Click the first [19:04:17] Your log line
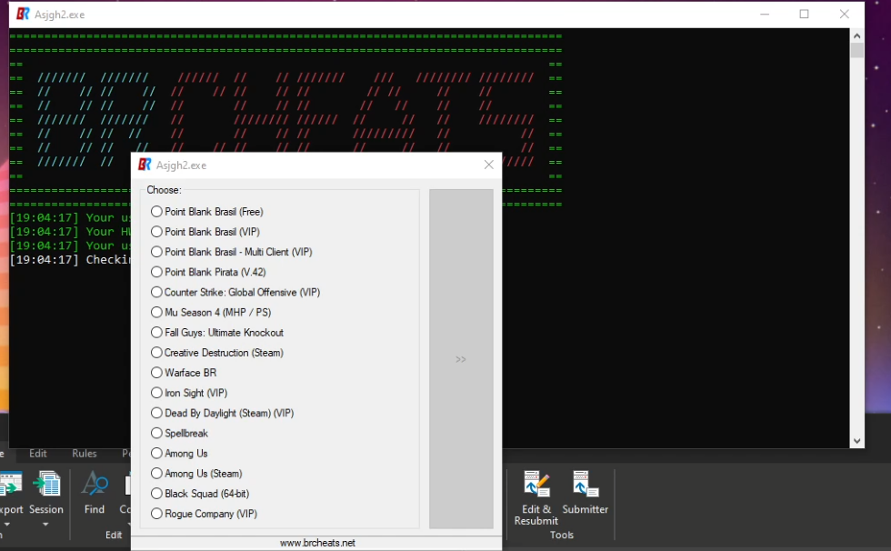 point(71,217)
